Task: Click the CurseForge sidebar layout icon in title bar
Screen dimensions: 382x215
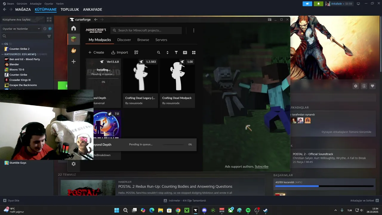Action: [x=269, y=19]
